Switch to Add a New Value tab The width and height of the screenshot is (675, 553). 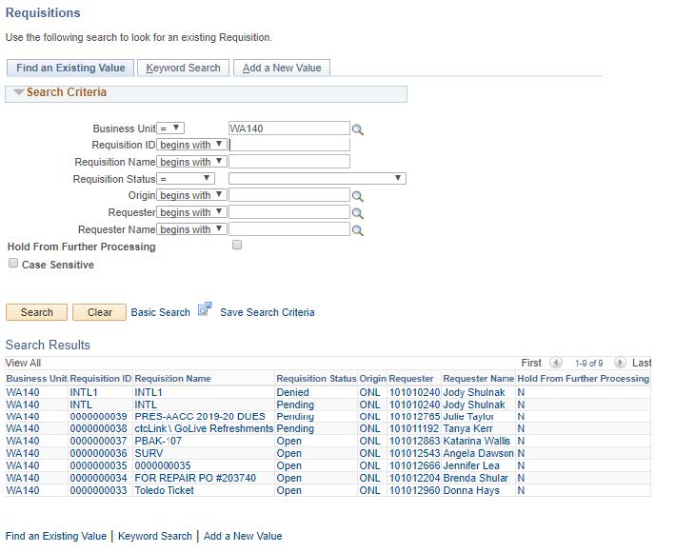pos(282,68)
